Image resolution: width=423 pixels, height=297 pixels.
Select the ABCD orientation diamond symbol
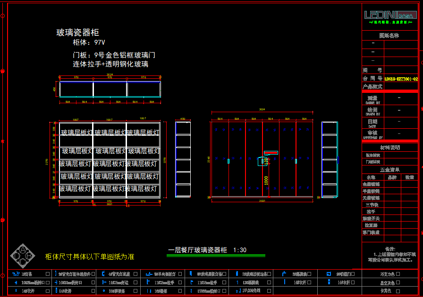click(x=22, y=255)
